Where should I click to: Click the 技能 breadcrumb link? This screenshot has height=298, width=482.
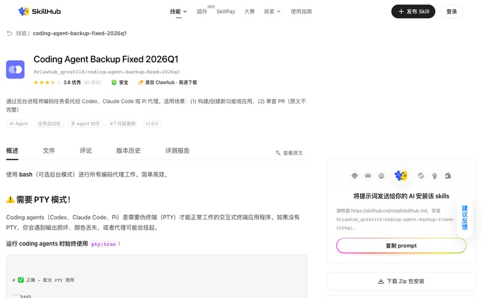point(21,33)
